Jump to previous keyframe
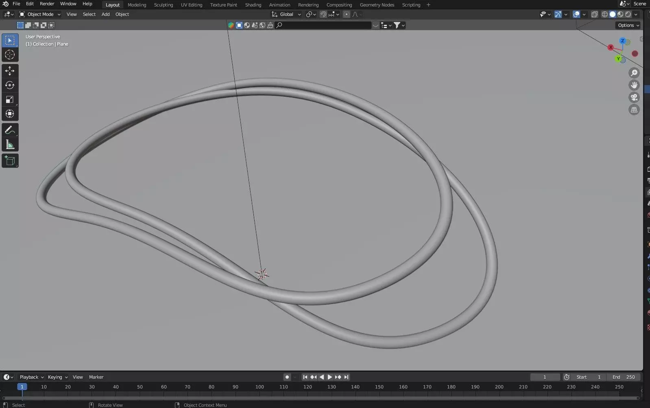 (x=313, y=377)
